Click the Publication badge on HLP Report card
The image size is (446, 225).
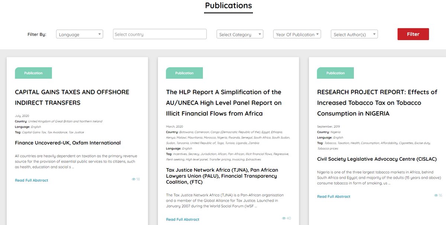click(184, 73)
